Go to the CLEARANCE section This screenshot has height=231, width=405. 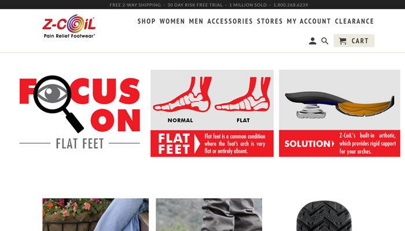354,21
